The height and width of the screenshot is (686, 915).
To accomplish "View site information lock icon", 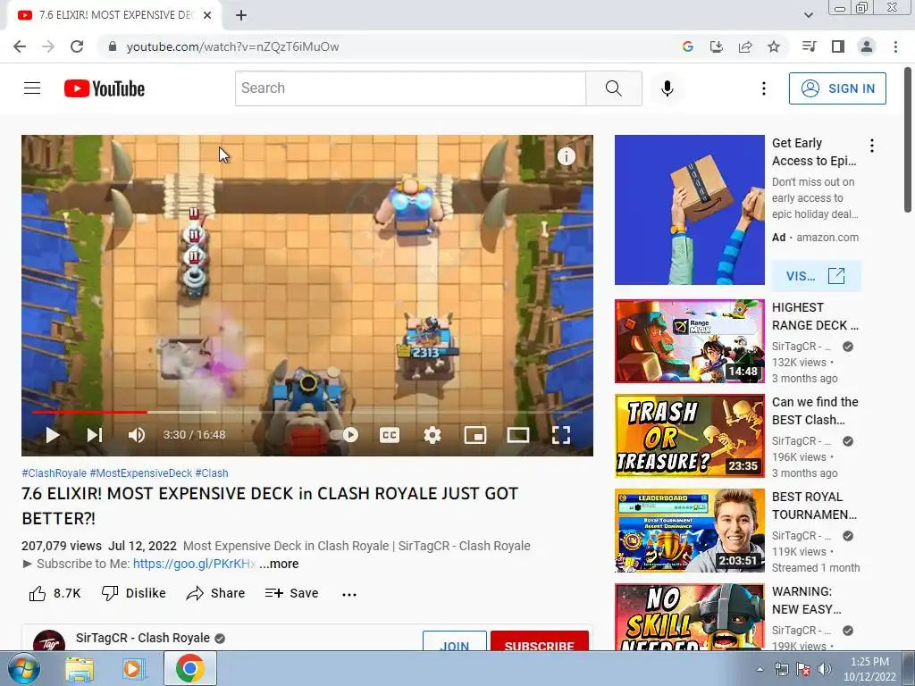I will click(113, 46).
